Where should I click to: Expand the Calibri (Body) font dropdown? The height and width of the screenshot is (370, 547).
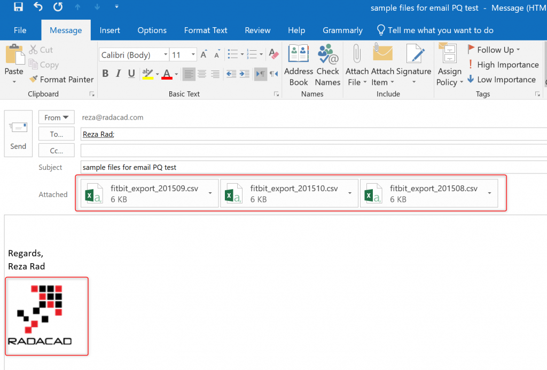point(166,55)
